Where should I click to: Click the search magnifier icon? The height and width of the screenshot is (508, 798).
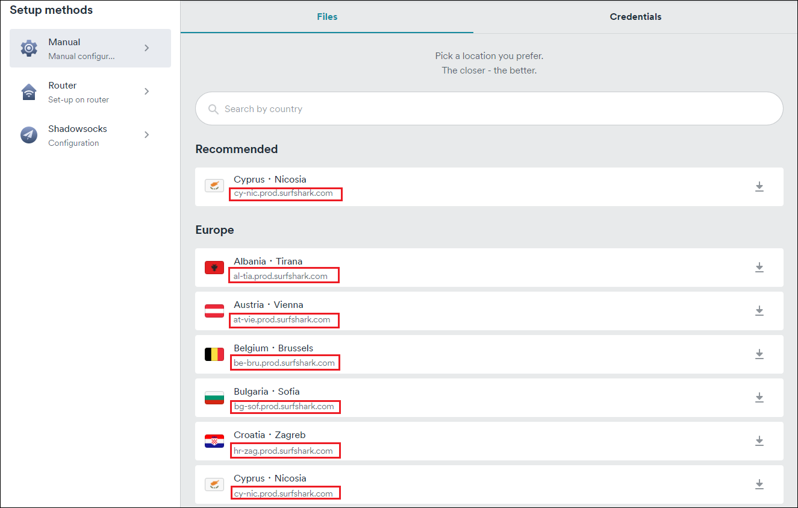[x=213, y=109]
